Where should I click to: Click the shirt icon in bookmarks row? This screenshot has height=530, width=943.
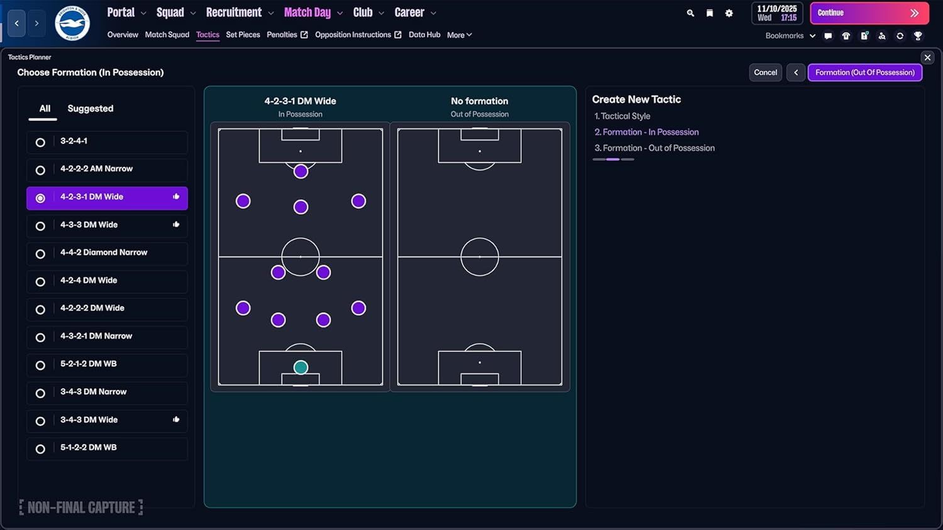(846, 36)
